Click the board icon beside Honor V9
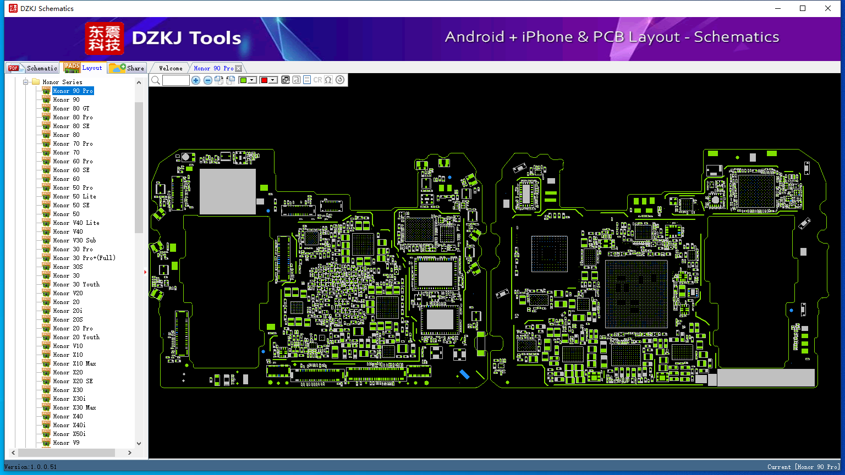This screenshot has height=475, width=845. (x=46, y=443)
